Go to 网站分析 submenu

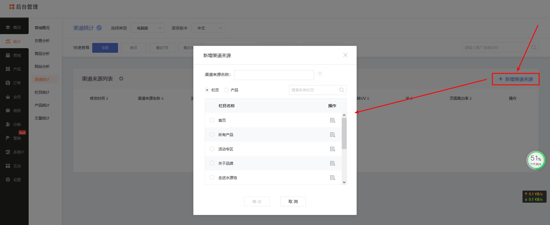point(42,66)
